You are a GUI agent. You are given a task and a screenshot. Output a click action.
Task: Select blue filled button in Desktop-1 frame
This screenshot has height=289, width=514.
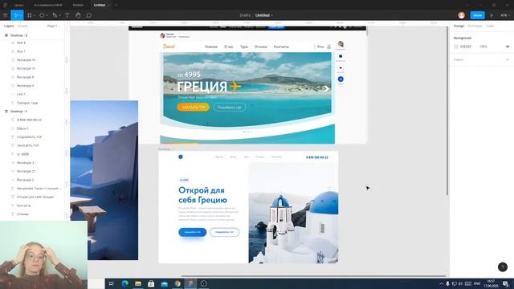[x=193, y=232]
